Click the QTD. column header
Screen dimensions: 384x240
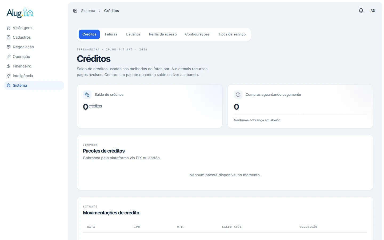181,227
